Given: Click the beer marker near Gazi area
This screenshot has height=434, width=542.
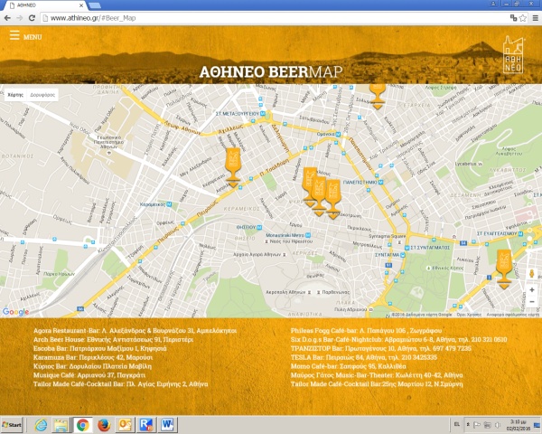Looking at the screenshot, I should pos(232,168).
